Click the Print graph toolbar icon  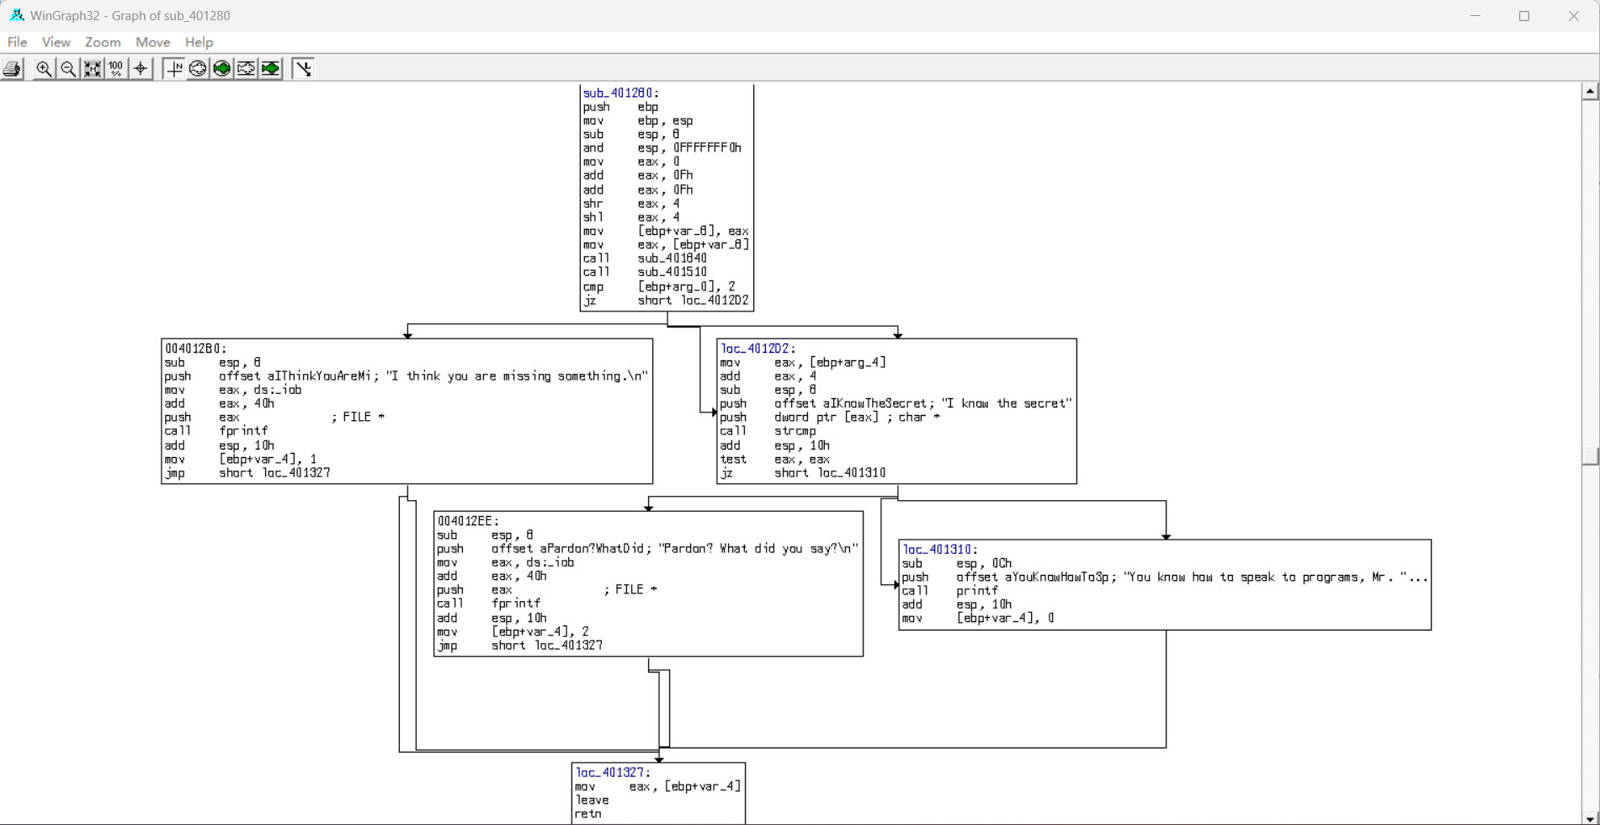coord(13,69)
